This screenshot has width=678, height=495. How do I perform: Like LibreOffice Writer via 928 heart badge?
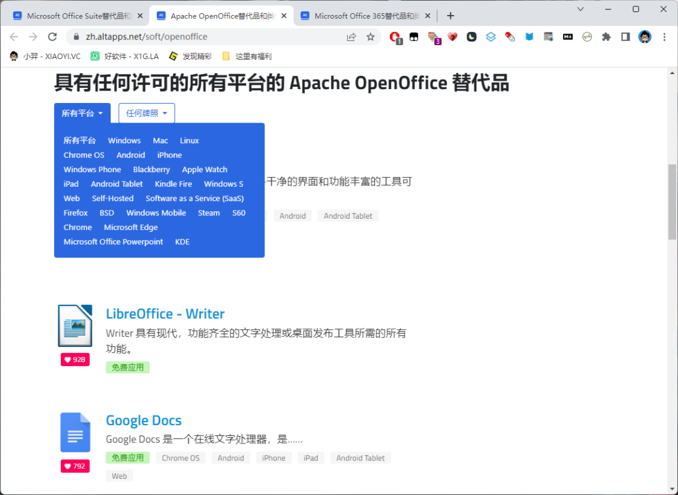pos(75,359)
